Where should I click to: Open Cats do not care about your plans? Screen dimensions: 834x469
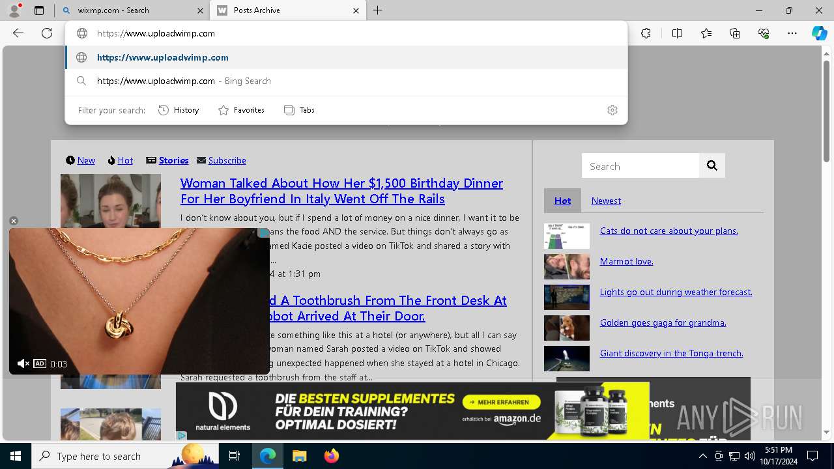[x=669, y=231]
